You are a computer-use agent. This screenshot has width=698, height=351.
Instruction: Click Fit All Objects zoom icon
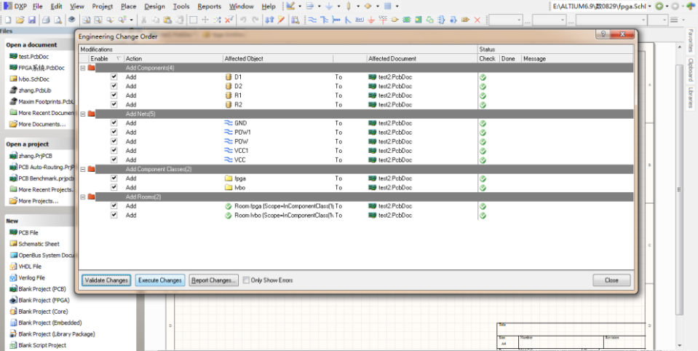pyautogui.click(x=86, y=20)
